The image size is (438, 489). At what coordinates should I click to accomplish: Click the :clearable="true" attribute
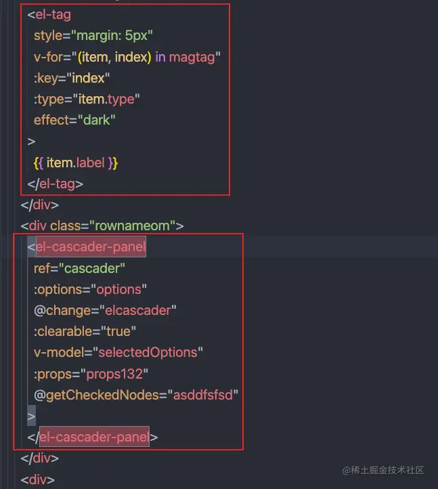[x=85, y=331]
